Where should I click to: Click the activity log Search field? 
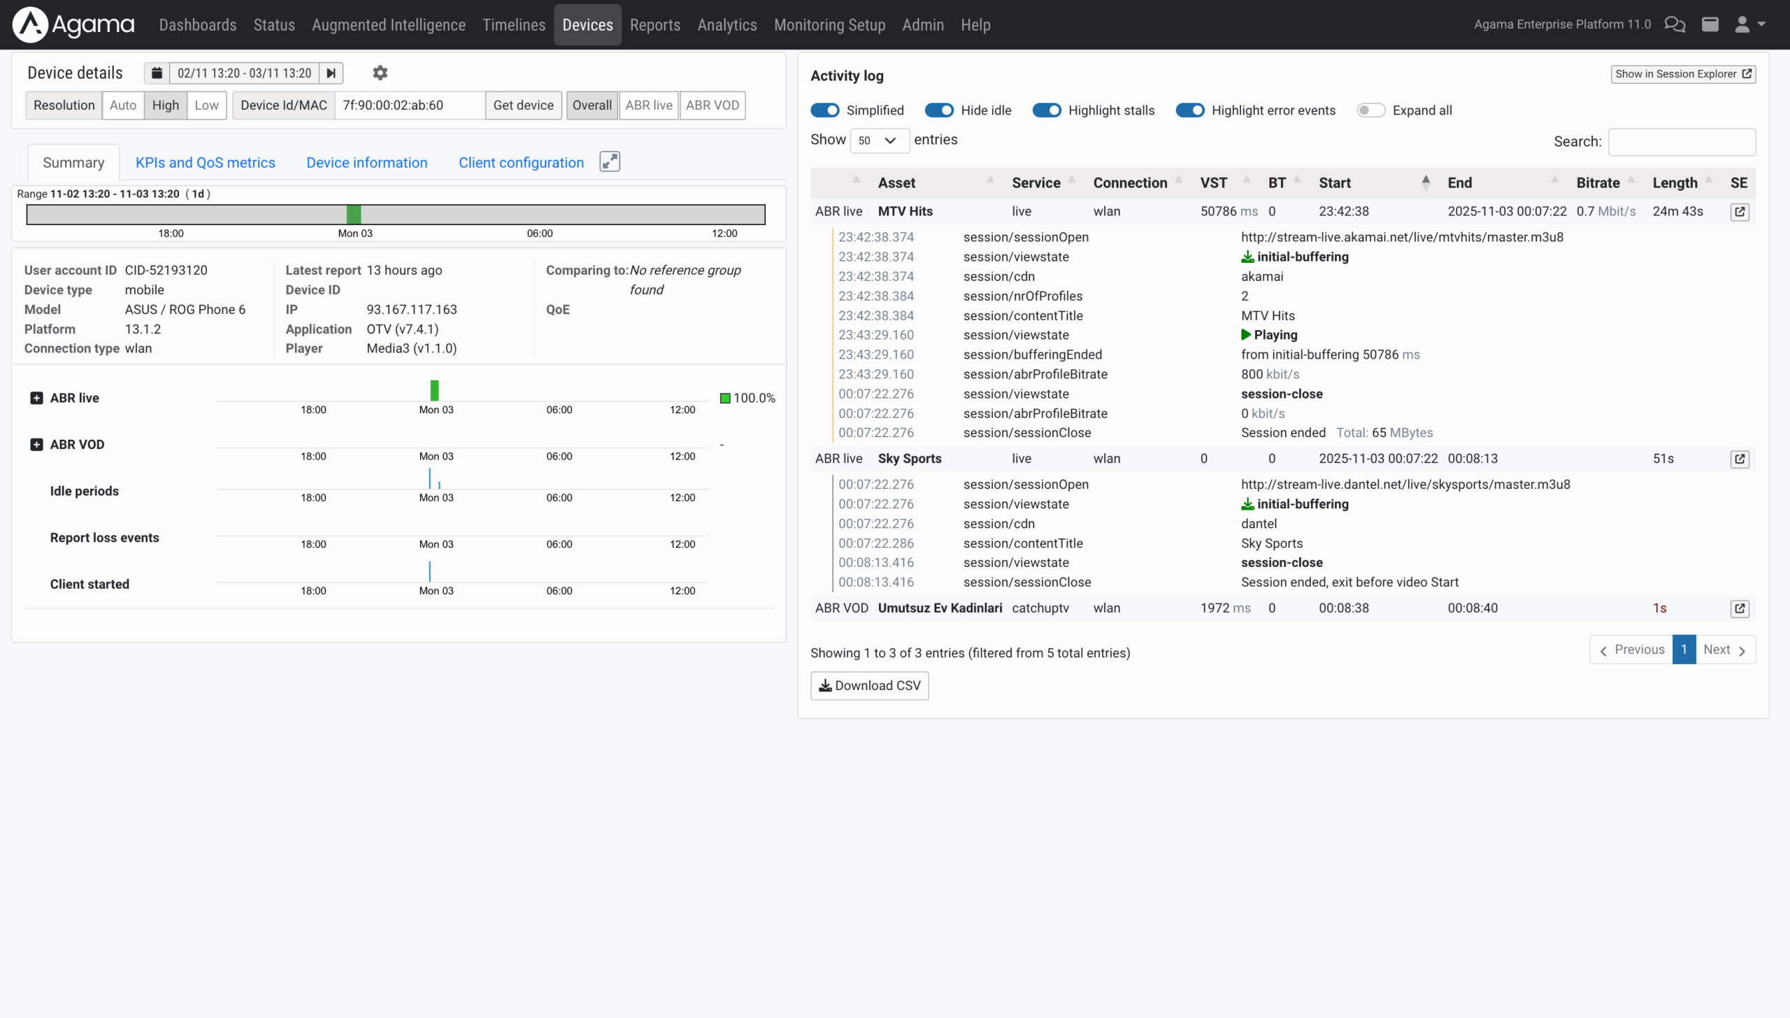(x=1682, y=142)
